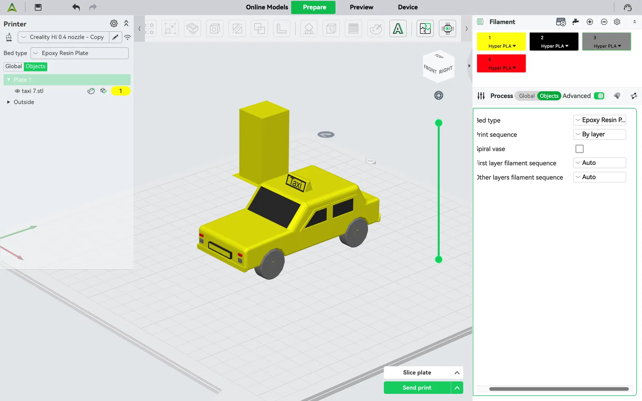Click the top handle of the layer slider
This screenshot has height=401, width=642.
[x=439, y=123]
